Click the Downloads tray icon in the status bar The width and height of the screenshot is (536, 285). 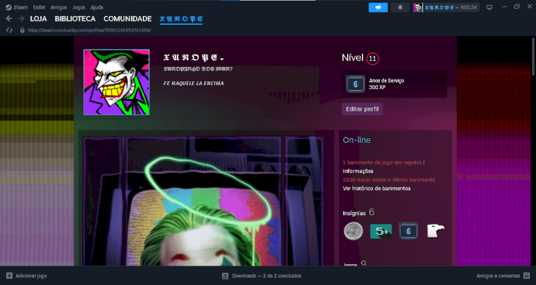pyautogui.click(x=225, y=276)
